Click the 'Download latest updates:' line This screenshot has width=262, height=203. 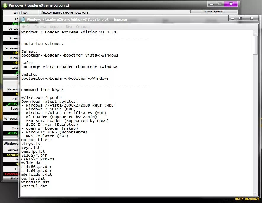coord(49,101)
